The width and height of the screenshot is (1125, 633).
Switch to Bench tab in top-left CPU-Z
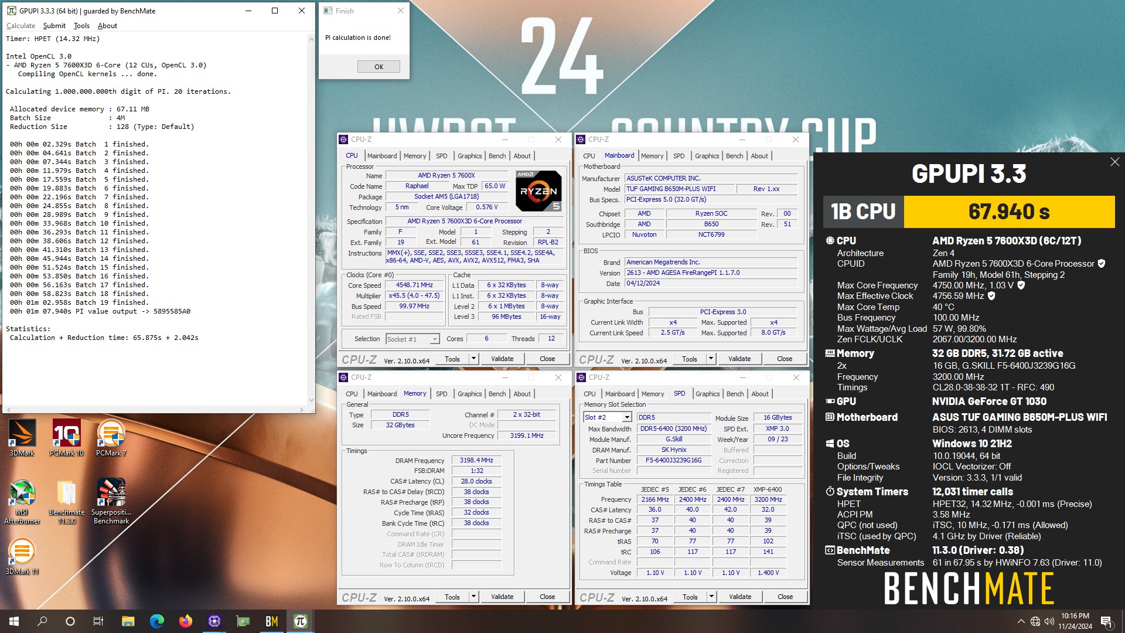[x=497, y=156]
